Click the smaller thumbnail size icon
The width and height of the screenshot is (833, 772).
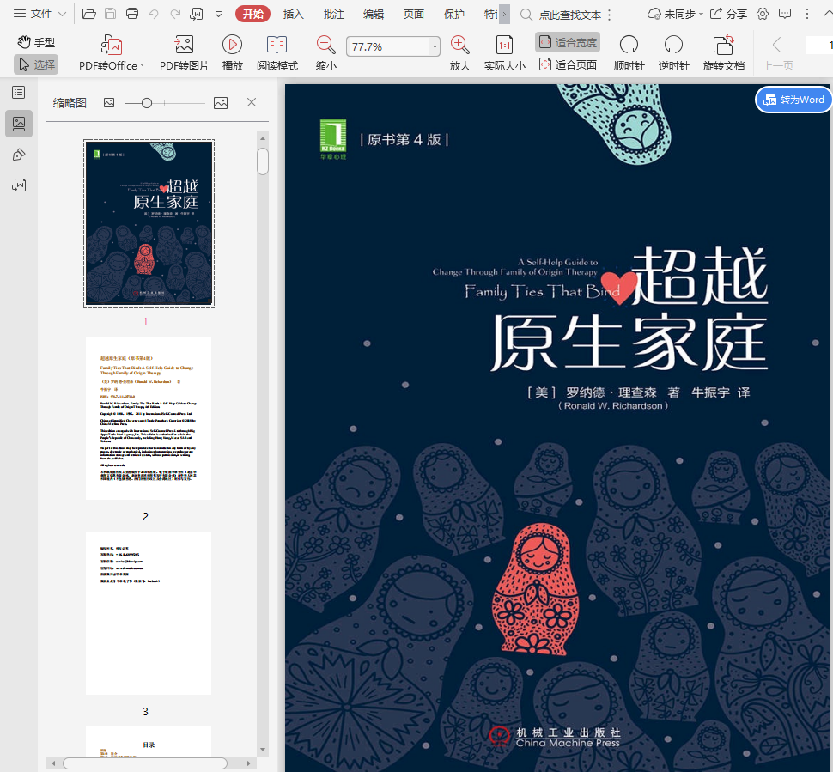109,103
